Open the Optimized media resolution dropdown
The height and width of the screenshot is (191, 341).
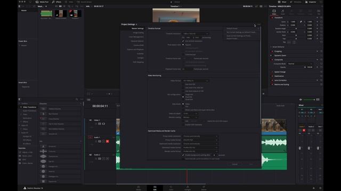[x=200, y=144]
